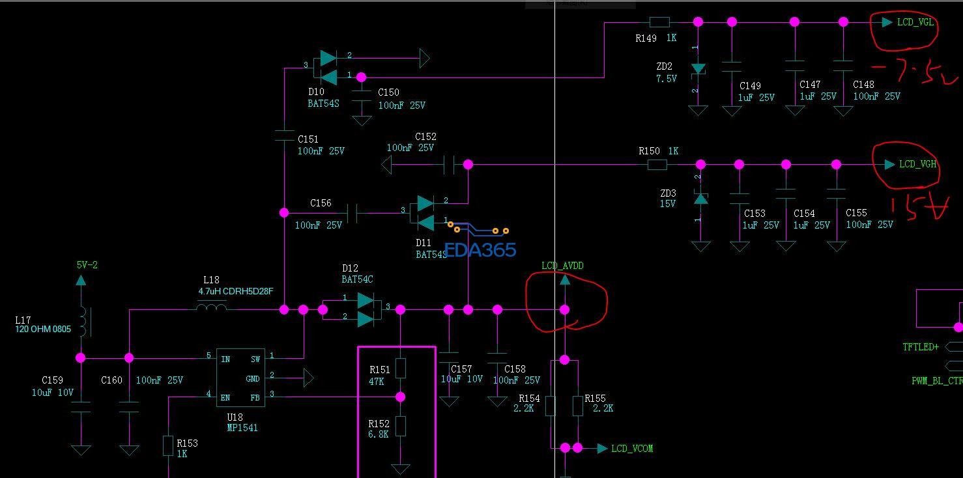Select the U18 MP1541 chip symbol
This screenshot has height=478, width=963.
(240, 377)
